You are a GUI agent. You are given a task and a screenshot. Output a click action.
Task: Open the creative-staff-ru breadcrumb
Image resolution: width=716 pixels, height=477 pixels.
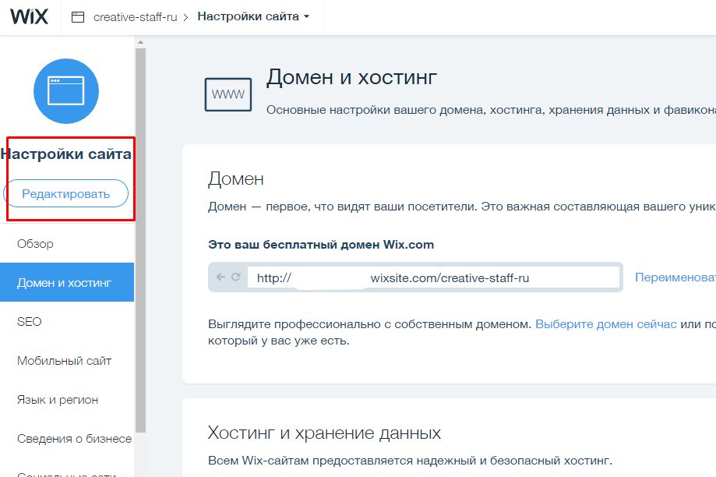click(135, 17)
